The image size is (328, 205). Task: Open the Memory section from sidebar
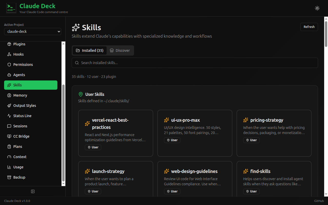20,95
